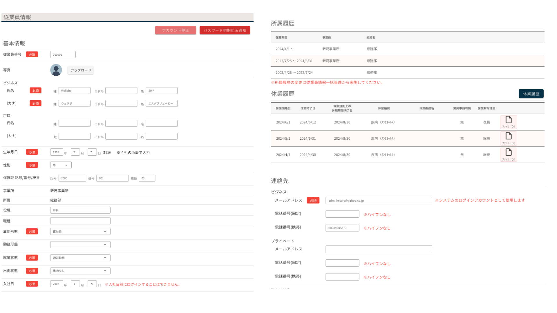Click the 従業員番号 input field
This screenshot has width=557, height=313.
coord(63,54)
